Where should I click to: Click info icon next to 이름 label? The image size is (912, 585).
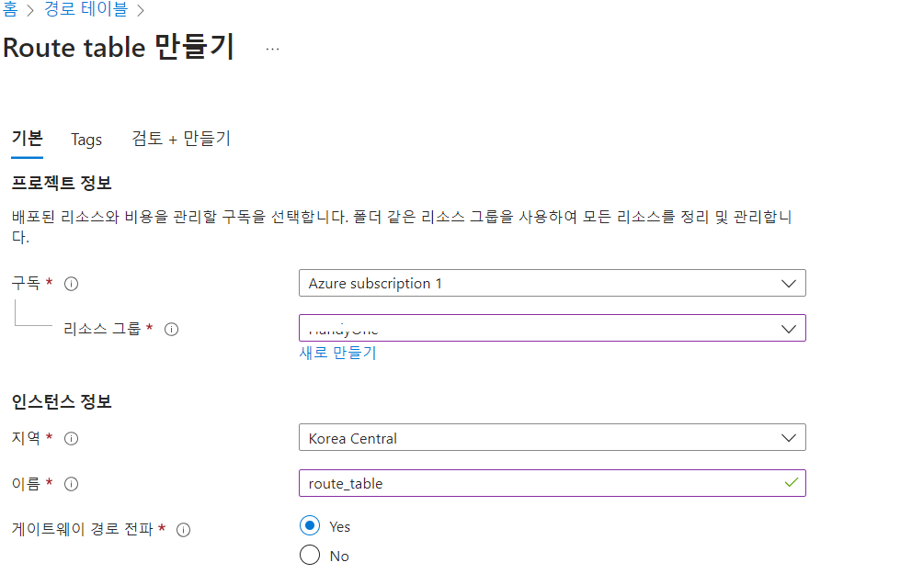pyautogui.click(x=71, y=484)
